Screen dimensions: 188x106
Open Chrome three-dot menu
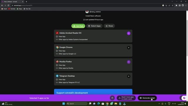pyautogui.click(x=186, y=5)
